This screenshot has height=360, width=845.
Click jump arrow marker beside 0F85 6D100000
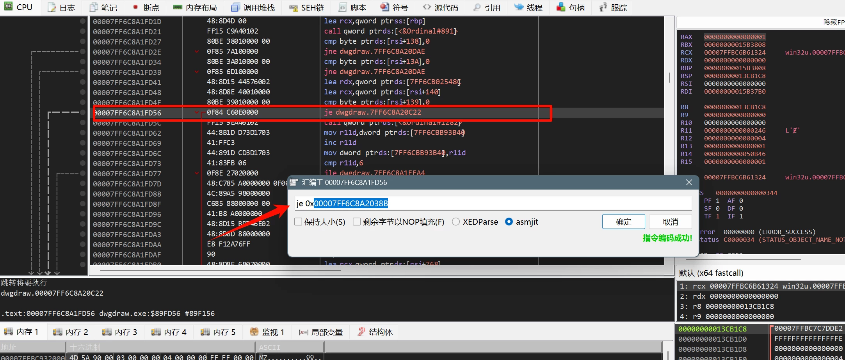(x=197, y=72)
